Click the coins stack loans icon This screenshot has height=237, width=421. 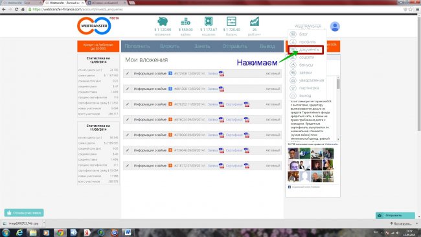[x=185, y=21]
